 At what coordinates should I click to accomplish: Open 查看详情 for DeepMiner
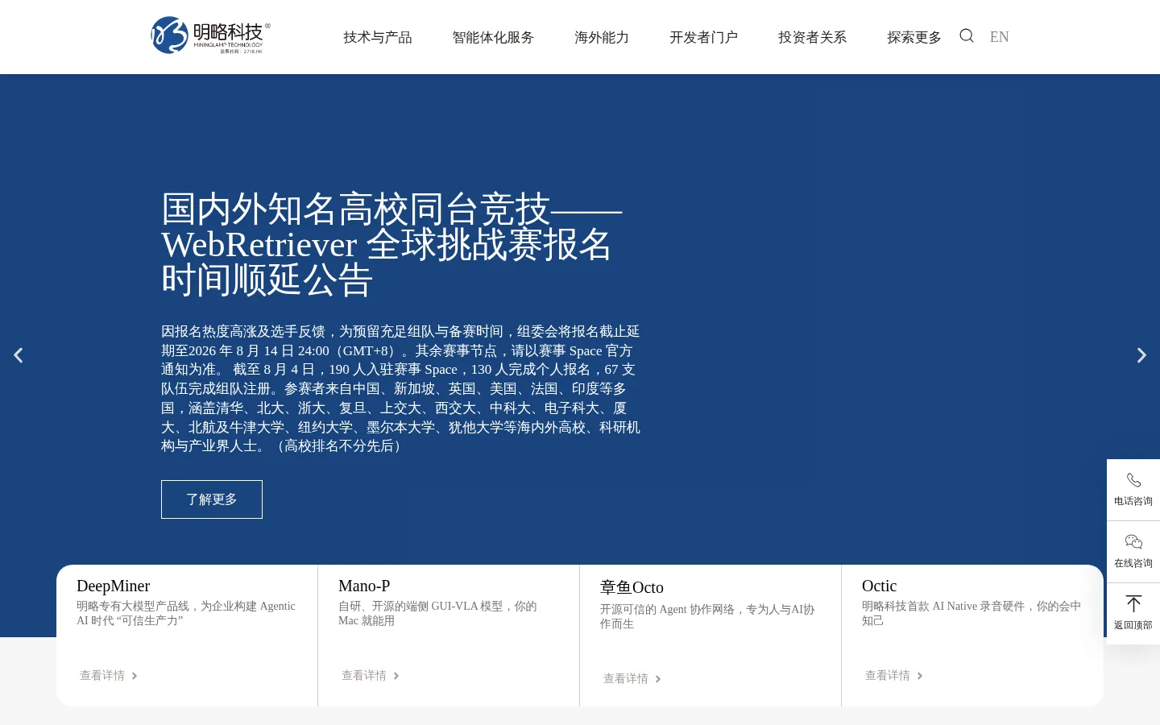click(x=102, y=676)
